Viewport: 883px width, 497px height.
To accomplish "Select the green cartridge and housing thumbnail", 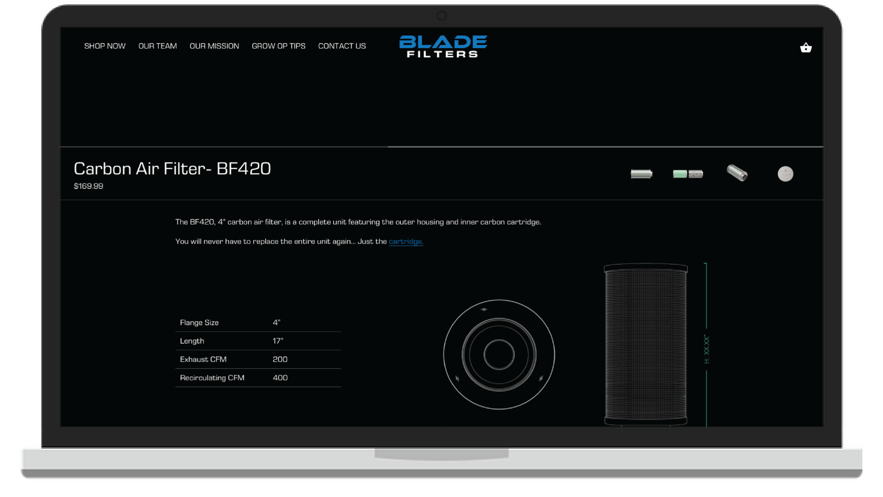I will 688,174.
